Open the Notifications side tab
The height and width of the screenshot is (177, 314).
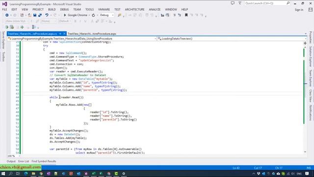pos(311,113)
